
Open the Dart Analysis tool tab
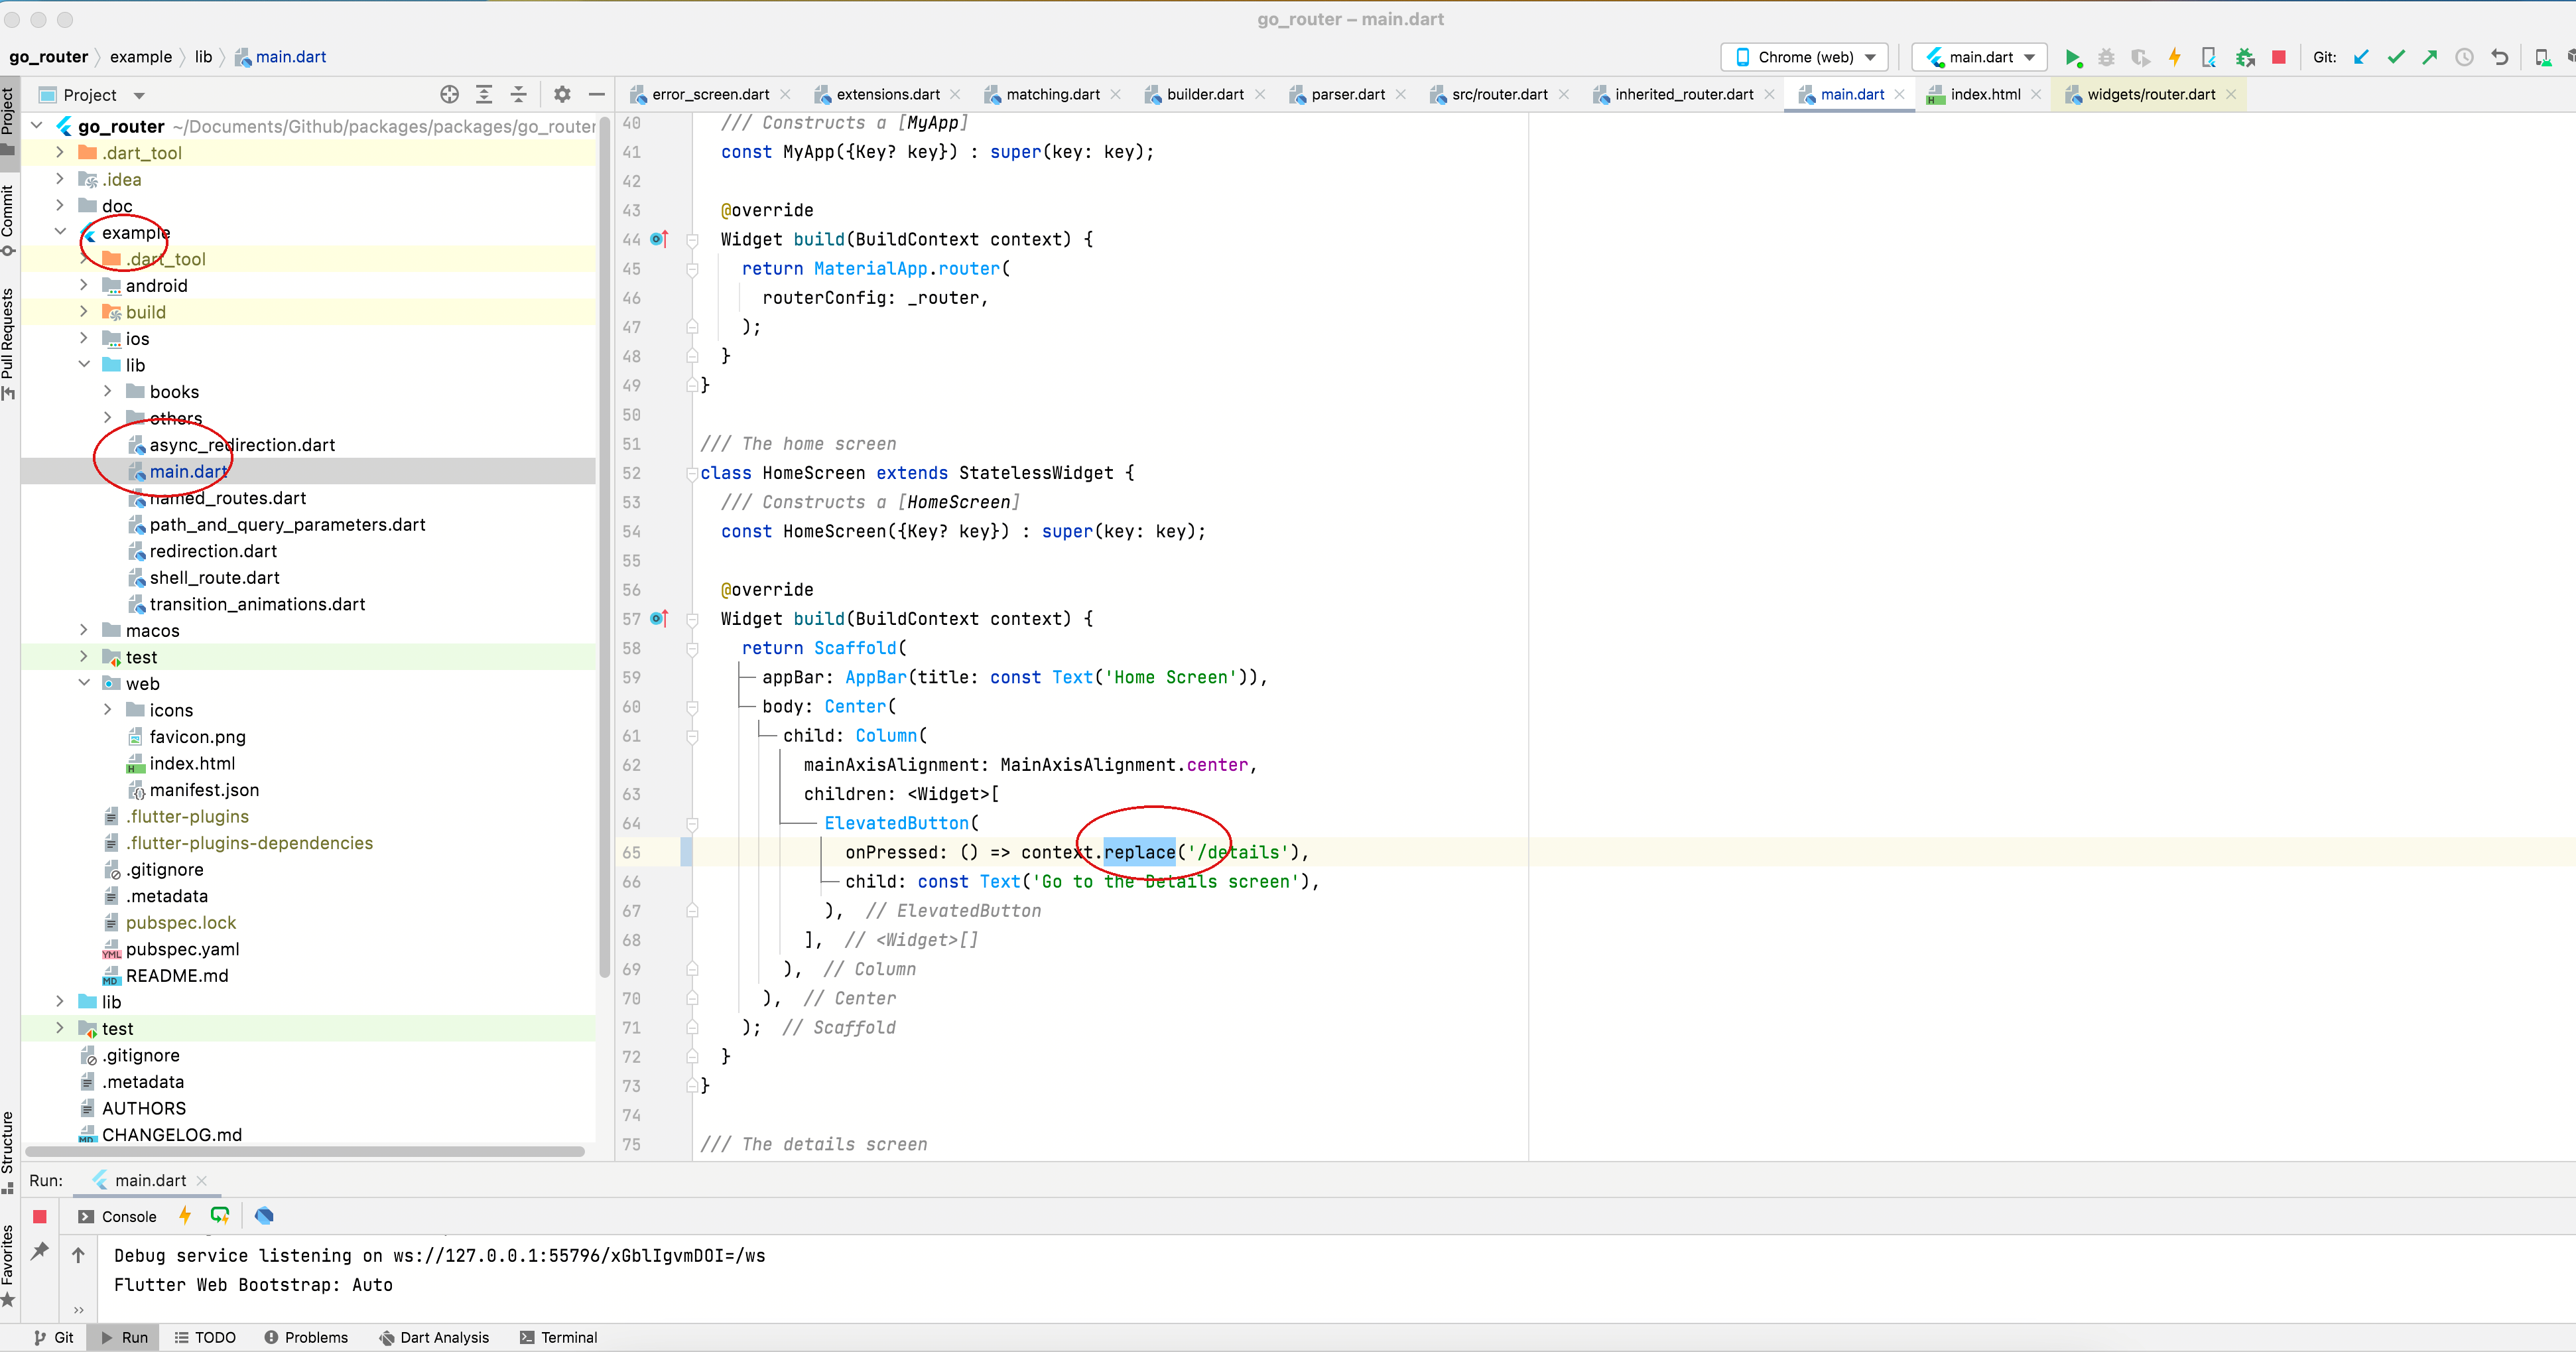pyautogui.click(x=434, y=1337)
